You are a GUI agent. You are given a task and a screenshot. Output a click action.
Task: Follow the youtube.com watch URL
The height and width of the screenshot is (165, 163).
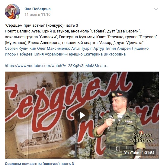pyautogui.click(x=56, y=66)
